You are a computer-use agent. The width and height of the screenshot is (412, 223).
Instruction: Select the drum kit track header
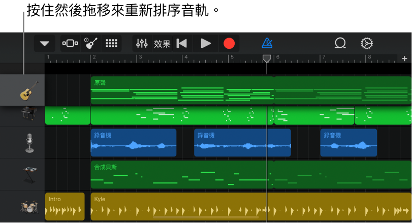[22, 206]
